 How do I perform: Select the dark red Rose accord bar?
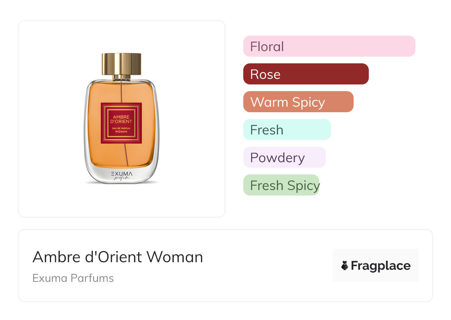pyautogui.click(x=305, y=74)
